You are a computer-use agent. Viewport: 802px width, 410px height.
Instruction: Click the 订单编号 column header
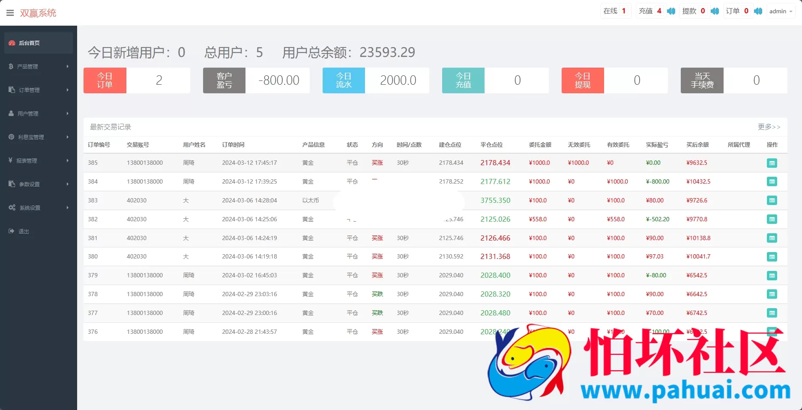point(99,145)
